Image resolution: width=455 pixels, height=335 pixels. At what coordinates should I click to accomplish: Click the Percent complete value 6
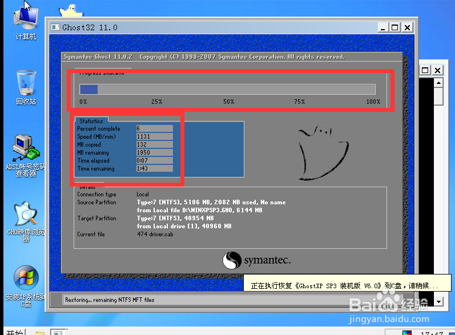click(x=155, y=128)
